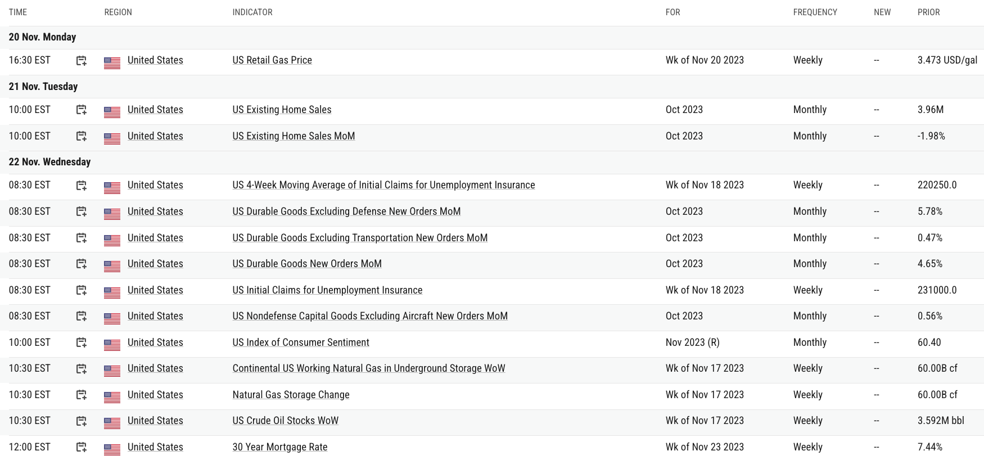The height and width of the screenshot is (460, 984).
Task: Click United States link in 30 Year Mortgage row
Action: 155,447
